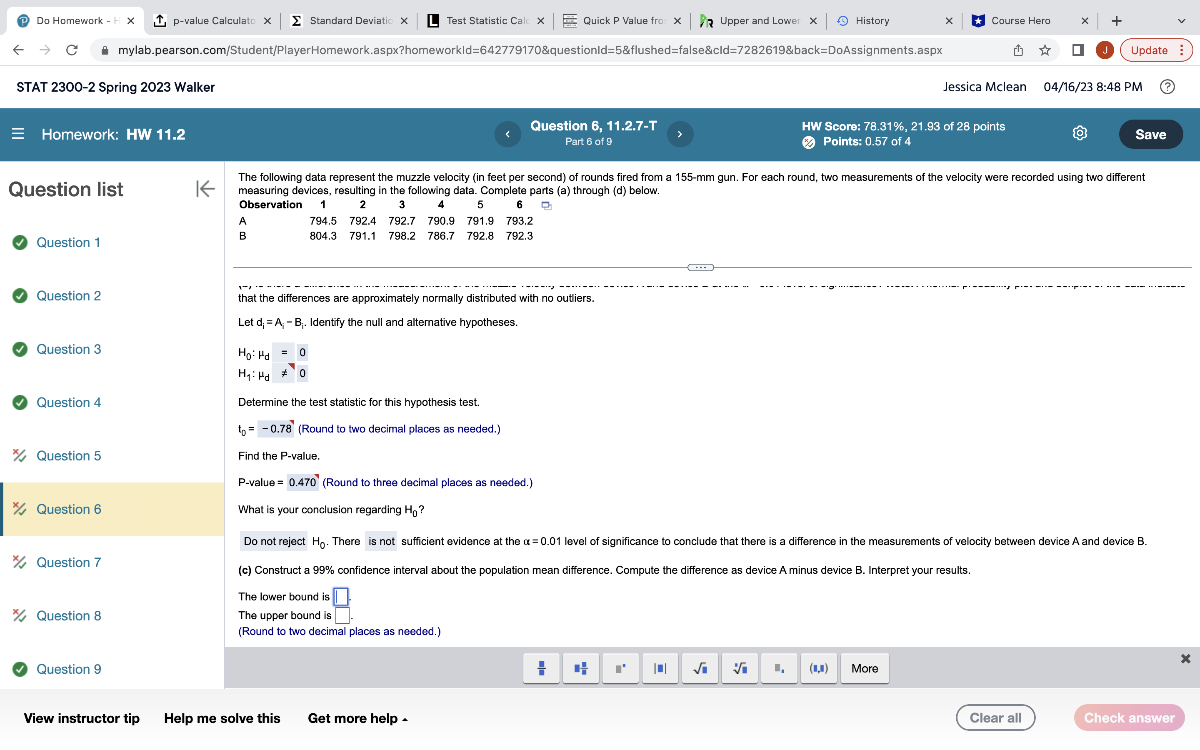The width and height of the screenshot is (1200, 750).
Task: Click the Check answer button
Action: tap(1129, 717)
